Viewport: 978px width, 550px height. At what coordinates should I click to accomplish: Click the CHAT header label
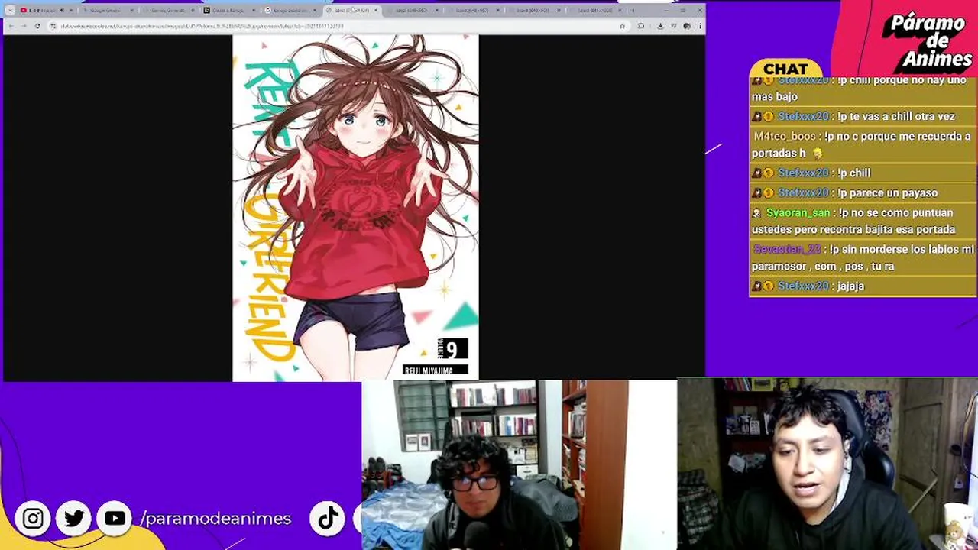785,69
